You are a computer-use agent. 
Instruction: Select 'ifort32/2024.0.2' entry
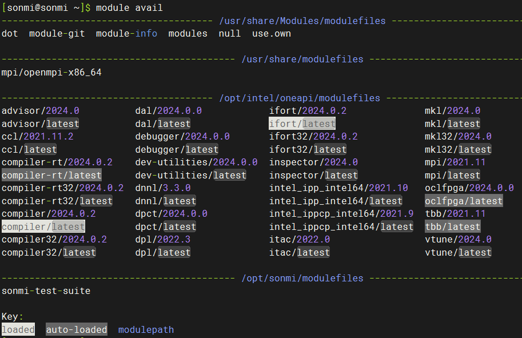click(313, 137)
